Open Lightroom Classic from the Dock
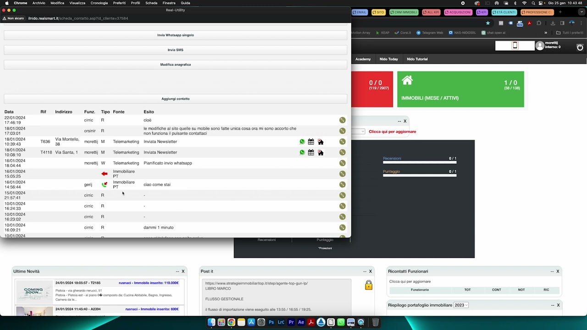Screen dimensions: 587x330 (x=281, y=322)
